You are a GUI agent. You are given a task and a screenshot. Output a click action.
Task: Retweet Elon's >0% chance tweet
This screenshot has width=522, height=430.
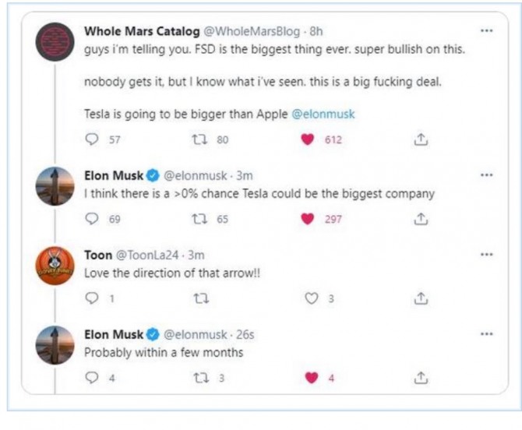(198, 219)
